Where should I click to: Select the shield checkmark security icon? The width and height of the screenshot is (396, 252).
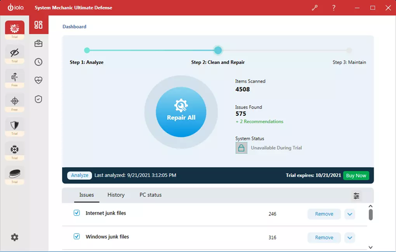(38, 99)
